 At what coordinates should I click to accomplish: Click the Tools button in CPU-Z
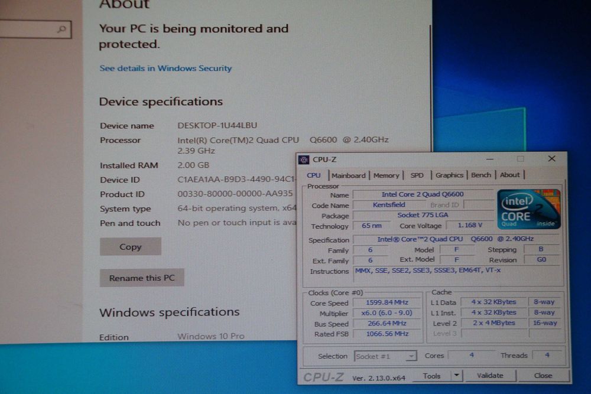tap(431, 376)
